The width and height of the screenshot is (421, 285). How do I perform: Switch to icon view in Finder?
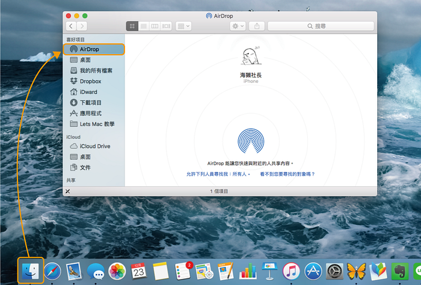point(132,26)
